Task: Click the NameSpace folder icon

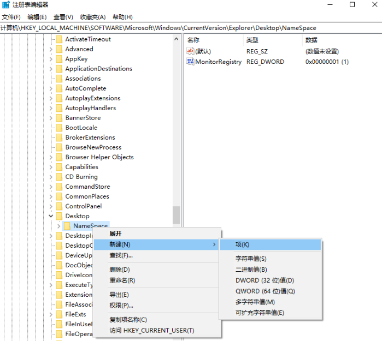Action: pos(67,226)
